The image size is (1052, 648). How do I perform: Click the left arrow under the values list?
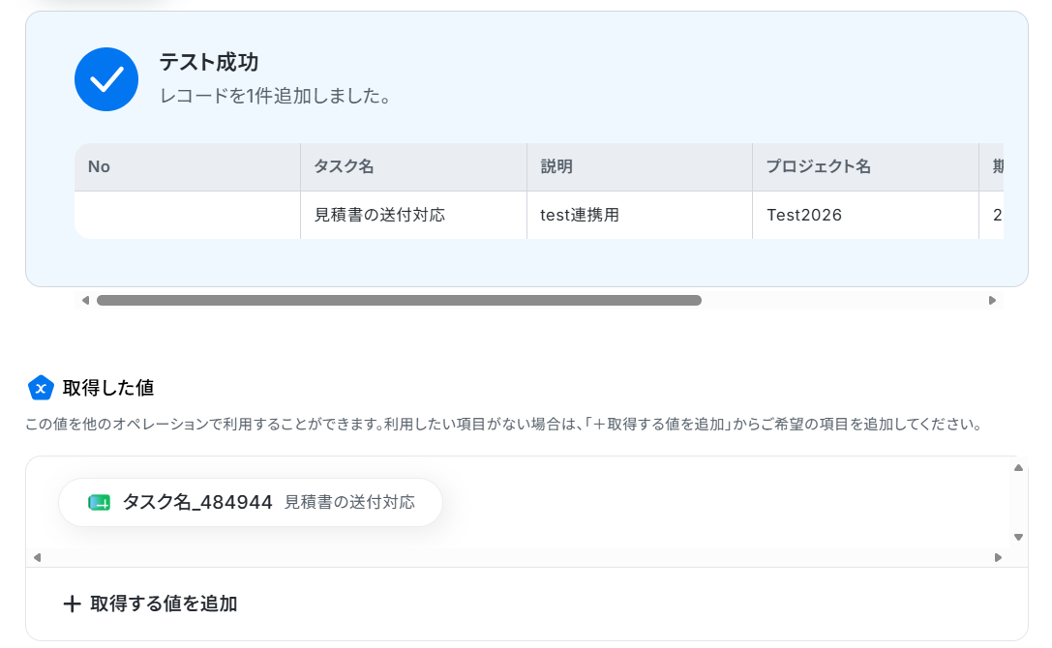37,557
